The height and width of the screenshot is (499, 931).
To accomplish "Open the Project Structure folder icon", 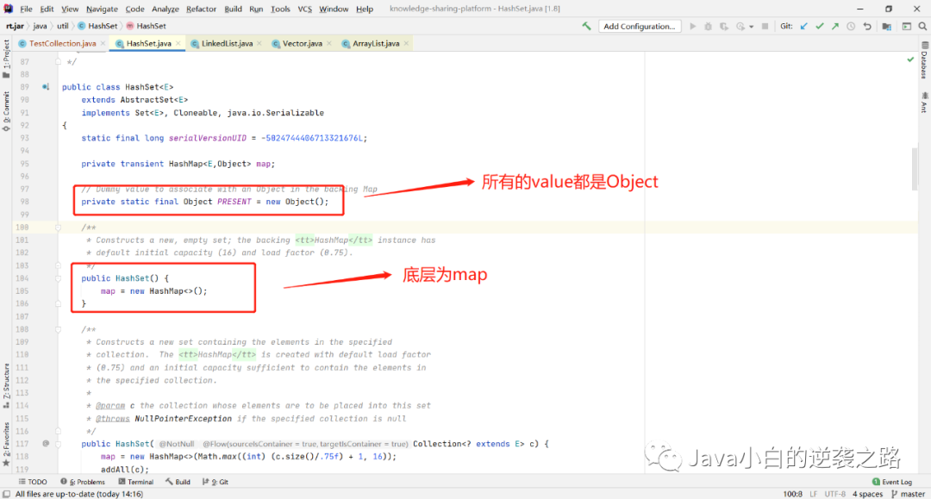I will 886,26.
